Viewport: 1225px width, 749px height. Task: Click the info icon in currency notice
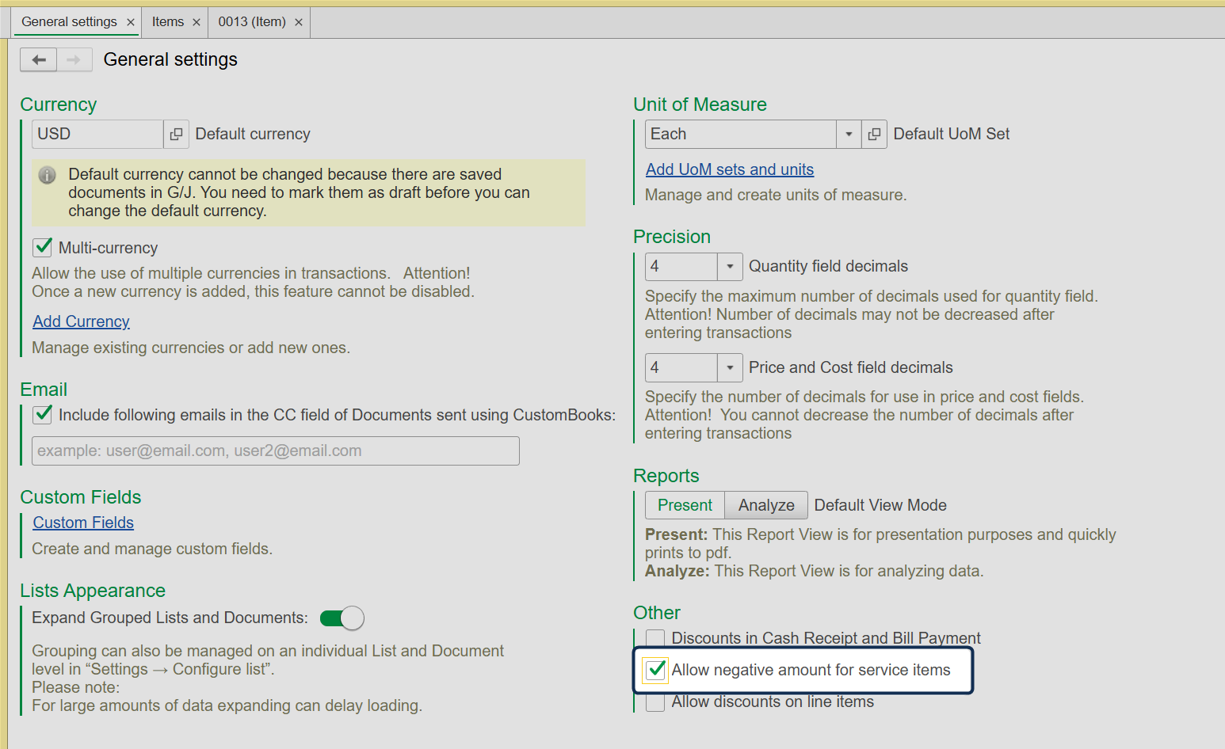[x=48, y=175]
